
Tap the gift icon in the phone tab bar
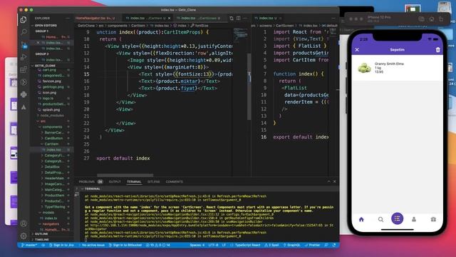[433, 219]
